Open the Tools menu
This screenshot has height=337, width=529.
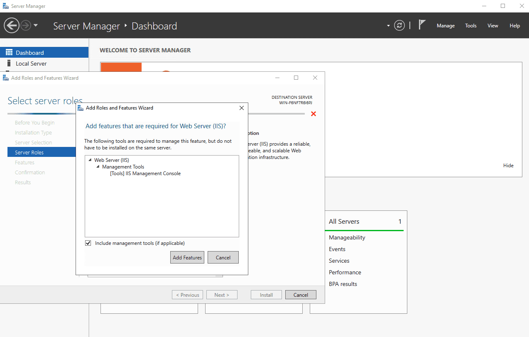470,26
